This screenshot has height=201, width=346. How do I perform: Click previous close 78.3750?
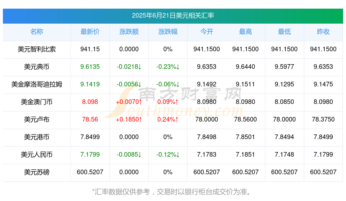[323, 120]
